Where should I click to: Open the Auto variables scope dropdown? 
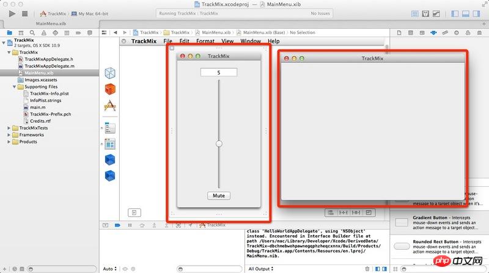[x=110, y=269]
